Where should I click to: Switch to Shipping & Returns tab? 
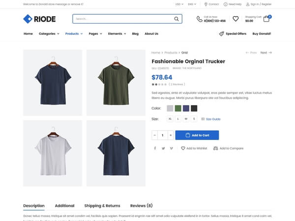(102, 206)
